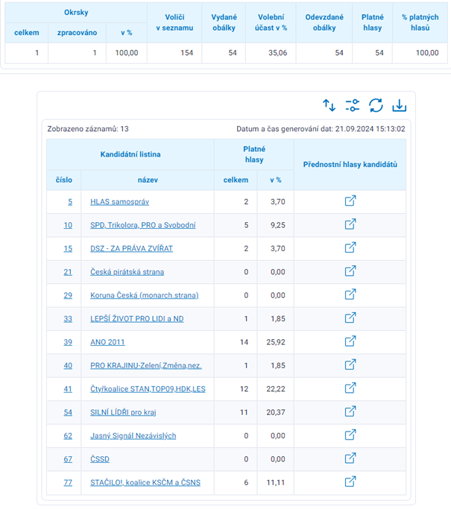
Task: Open the PRO KRAJINU-Zelení,Změna,nez. link
Action: pos(146,365)
